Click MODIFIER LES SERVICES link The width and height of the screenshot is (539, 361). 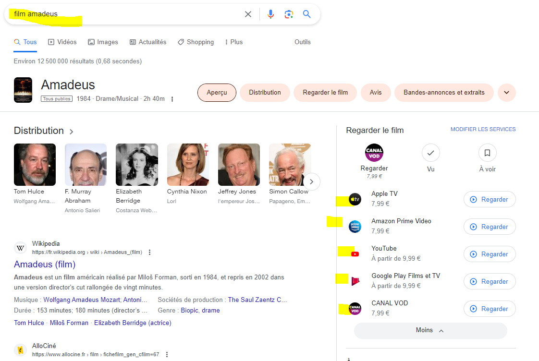483,129
